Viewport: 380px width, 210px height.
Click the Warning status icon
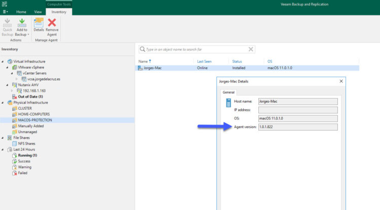click(x=15, y=167)
